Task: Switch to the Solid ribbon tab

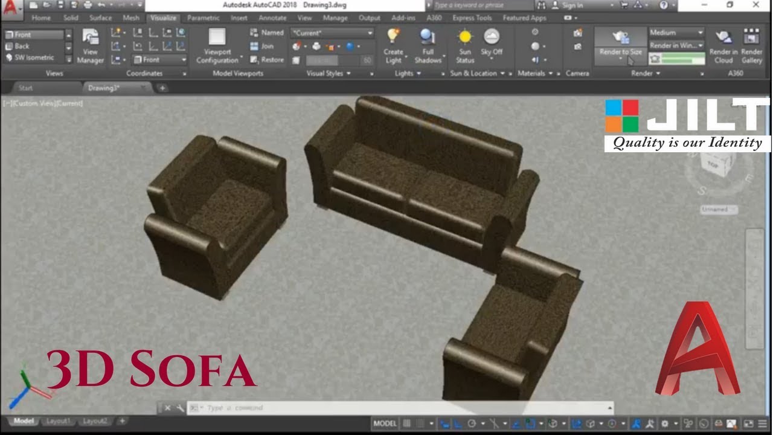Action: [x=71, y=18]
